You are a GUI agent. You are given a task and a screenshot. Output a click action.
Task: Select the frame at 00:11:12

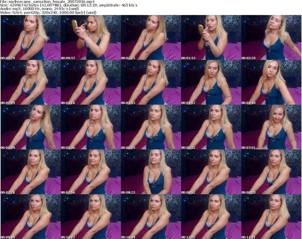[211, 217]
